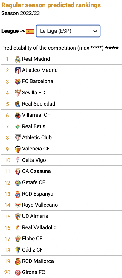The width and height of the screenshot is (122, 278).
Task: Click the RCD Mallorca entry
Action: (x=62, y=261)
